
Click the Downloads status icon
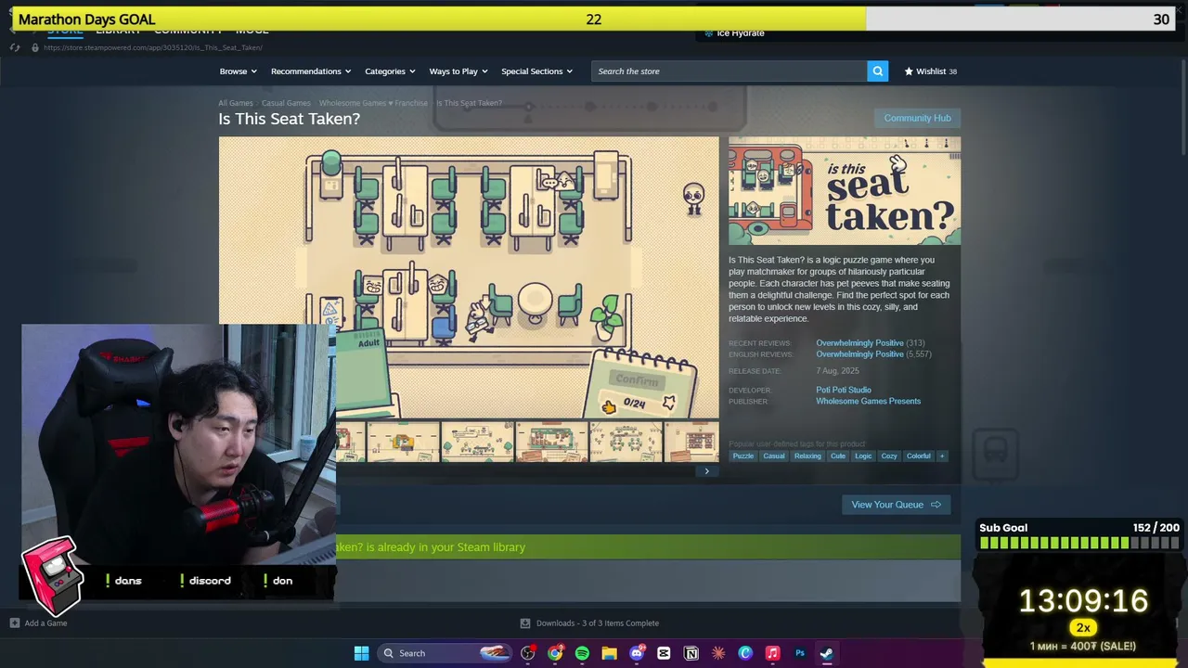tap(525, 623)
